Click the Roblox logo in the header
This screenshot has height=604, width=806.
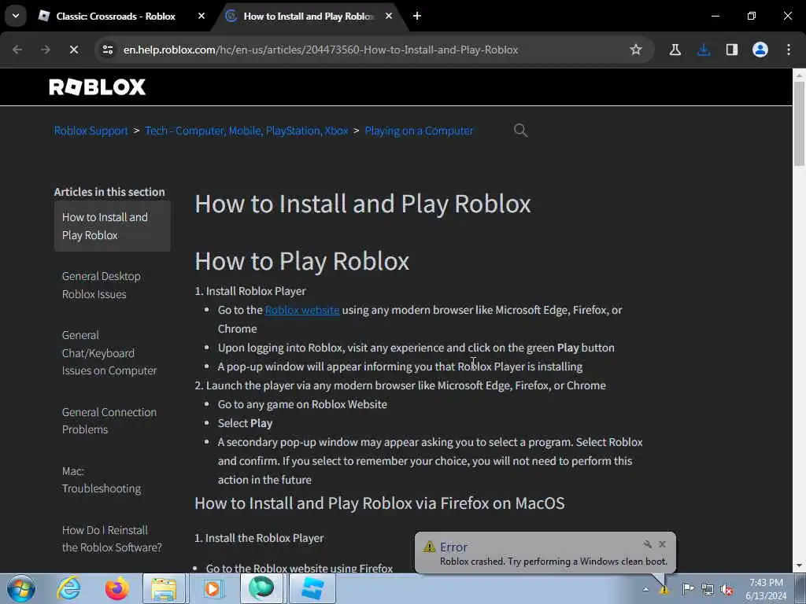pyautogui.click(x=97, y=87)
